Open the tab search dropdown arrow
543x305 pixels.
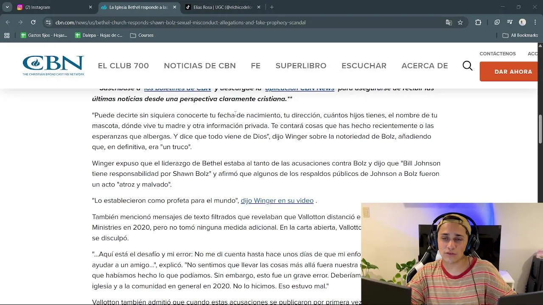coord(7,7)
